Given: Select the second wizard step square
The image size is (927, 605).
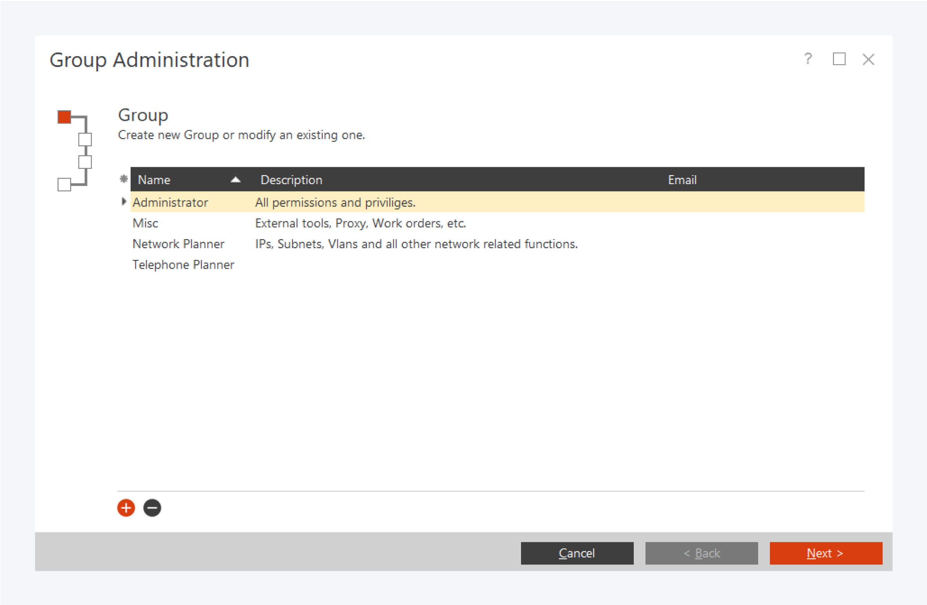Looking at the screenshot, I should pyautogui.click(x=84, y=139).
